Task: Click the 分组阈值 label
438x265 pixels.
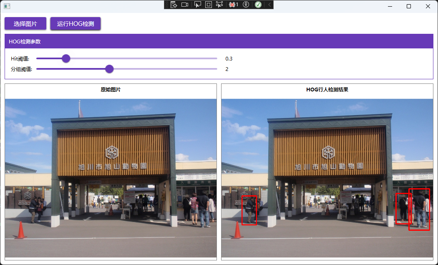Action: coord(22,69)
